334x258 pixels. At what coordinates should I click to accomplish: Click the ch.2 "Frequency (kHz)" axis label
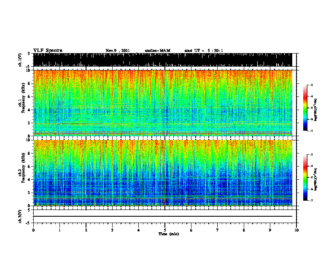23,168
